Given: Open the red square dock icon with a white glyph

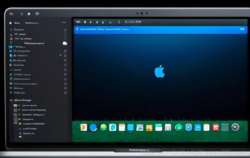Looking at the screenshot, I should pyautogui.click(x=216, y=128).
